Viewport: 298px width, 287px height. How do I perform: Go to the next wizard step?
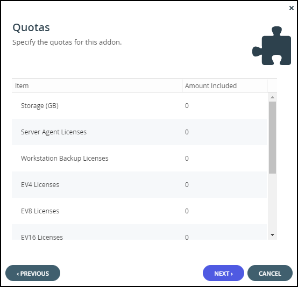(x=223, y=273)
